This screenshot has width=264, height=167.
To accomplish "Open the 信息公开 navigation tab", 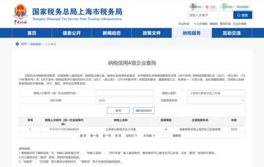I will coord(72,33).
